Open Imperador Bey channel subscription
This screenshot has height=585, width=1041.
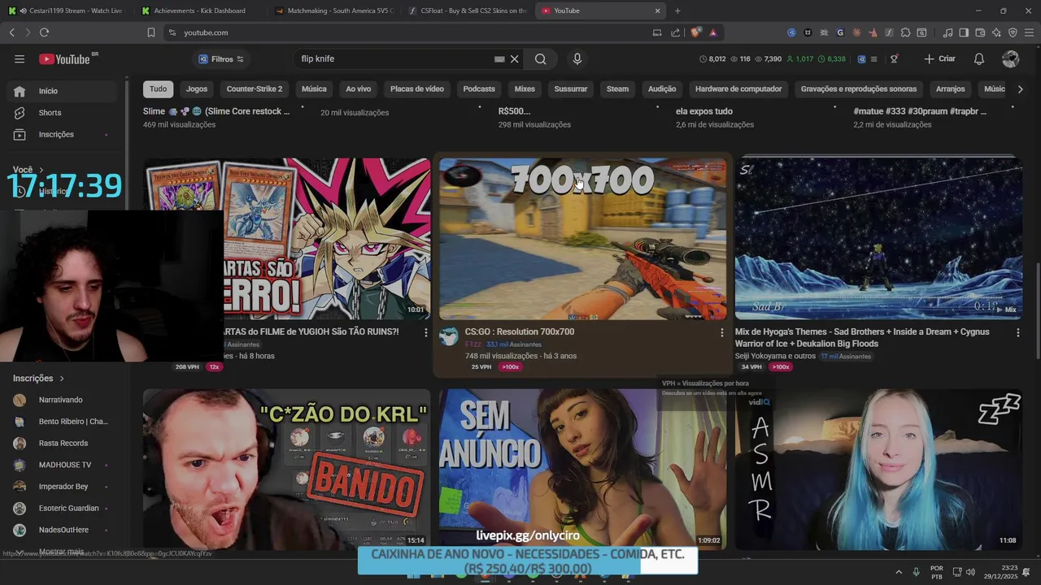coord(60,487)
